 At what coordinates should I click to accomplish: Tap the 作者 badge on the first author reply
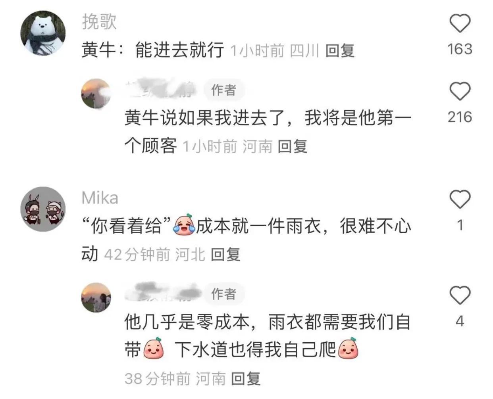(224, 90)
